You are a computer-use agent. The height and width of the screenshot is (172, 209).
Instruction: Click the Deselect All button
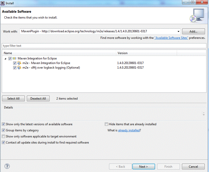[x=38, y=99]
